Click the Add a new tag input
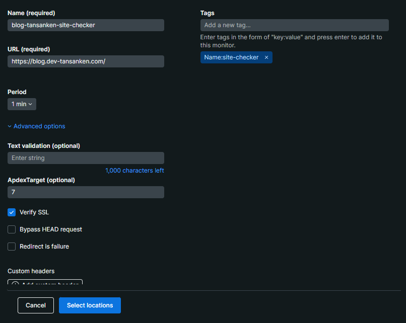Image resolution: width=406 pixels, height=323 pixels. 294,25
